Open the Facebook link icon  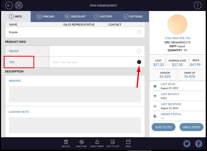click(198, 143)
